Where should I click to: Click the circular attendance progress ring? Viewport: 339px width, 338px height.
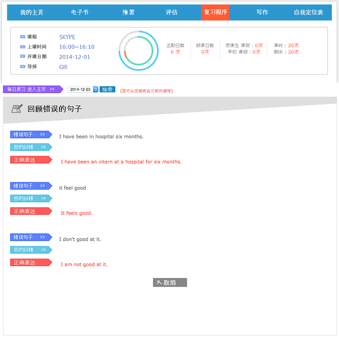coord(138,51)
